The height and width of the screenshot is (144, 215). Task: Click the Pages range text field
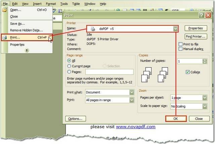pyautogui.click(x=110, y=72)
